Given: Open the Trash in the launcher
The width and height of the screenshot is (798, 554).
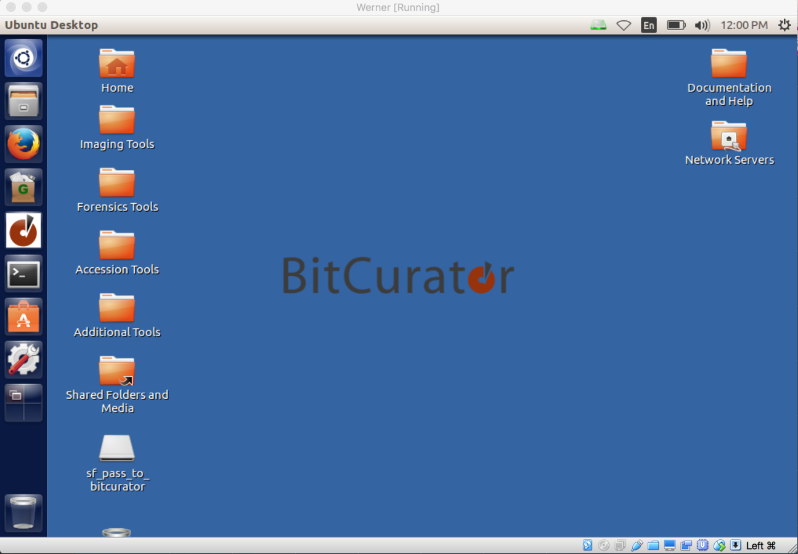Looking at the screenshot, I should (23, 513).
